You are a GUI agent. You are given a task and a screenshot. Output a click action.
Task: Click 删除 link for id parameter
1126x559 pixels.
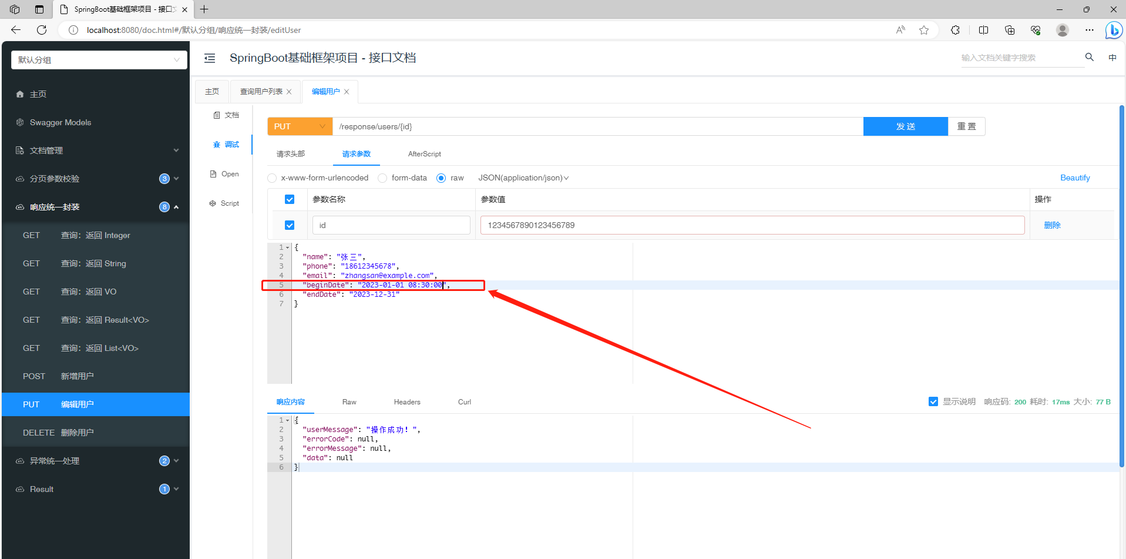pyautogui.click(x=1052, y=225)
